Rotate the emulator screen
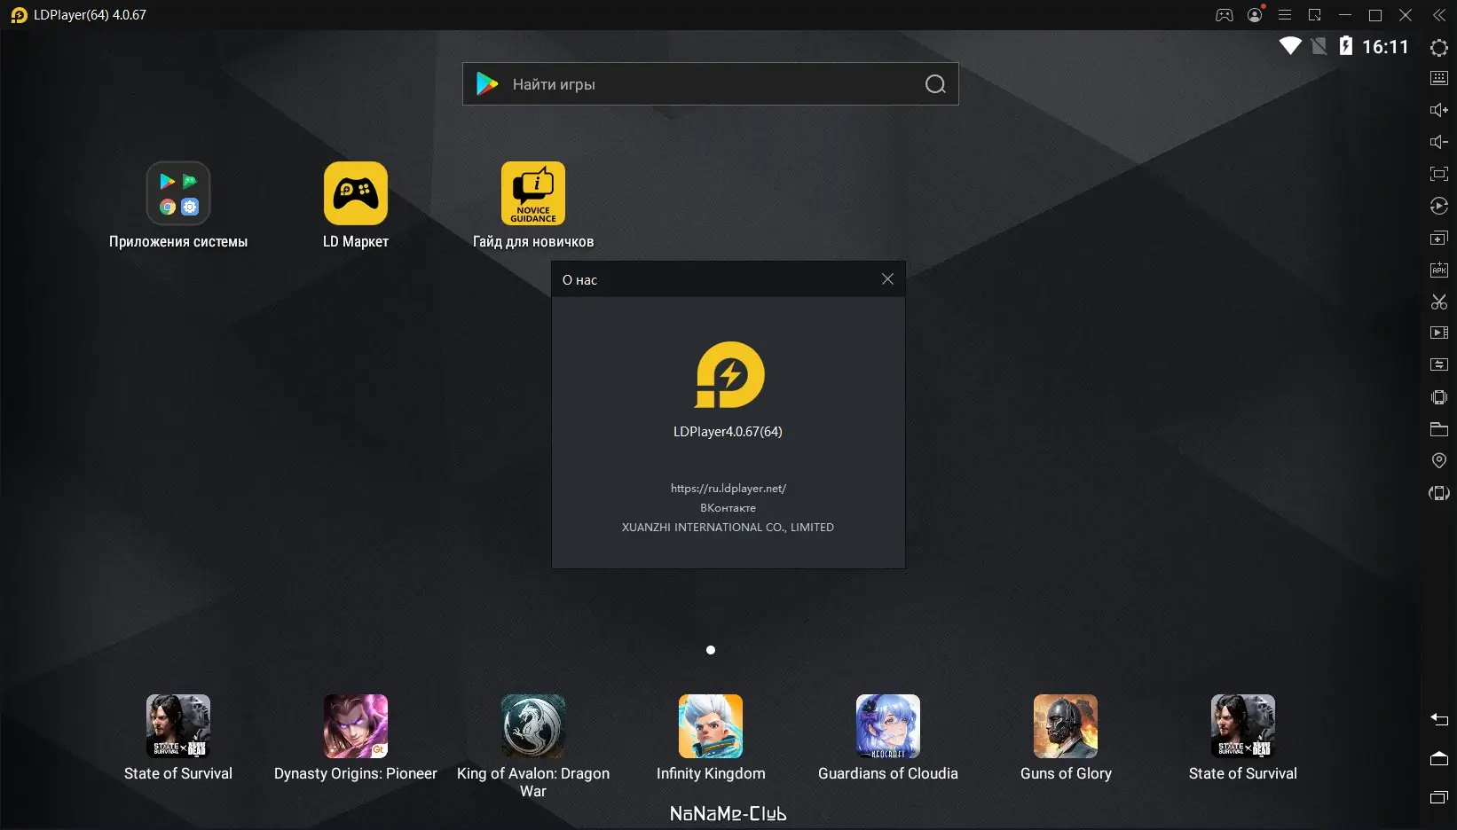The height and width of the screenshot is (830, 1457). pyautogui.click(x=1439, y=493)
